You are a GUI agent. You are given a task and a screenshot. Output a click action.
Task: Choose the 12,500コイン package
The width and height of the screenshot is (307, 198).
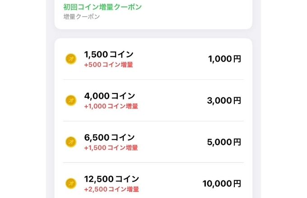pyautogui.click(x=153, y=180)
